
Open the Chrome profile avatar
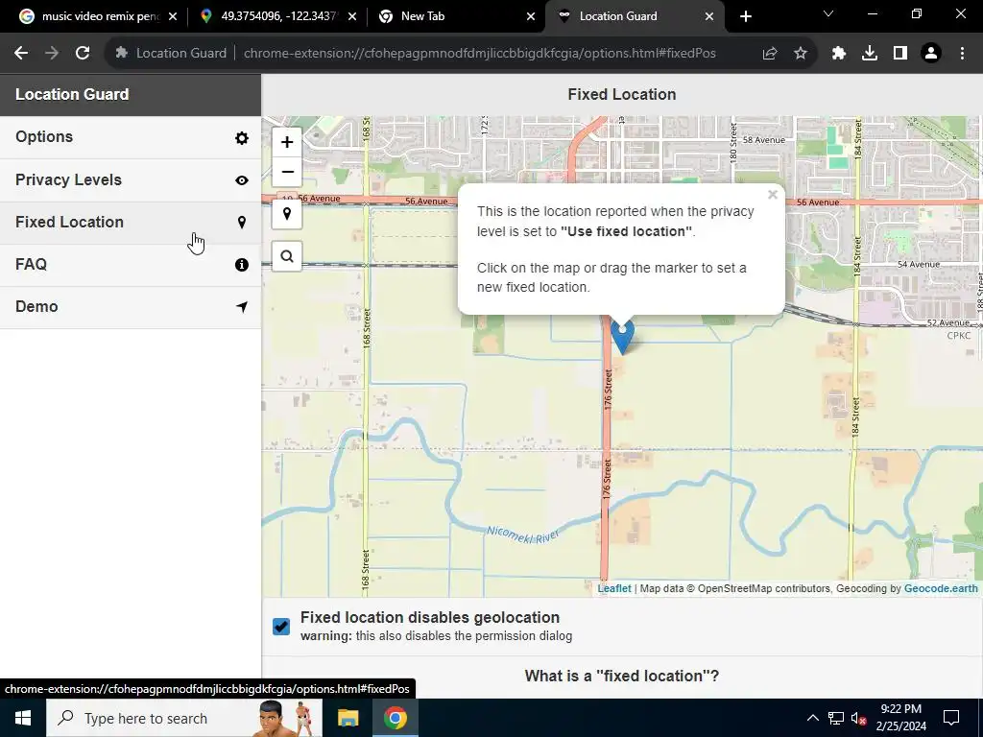[931, 54]
